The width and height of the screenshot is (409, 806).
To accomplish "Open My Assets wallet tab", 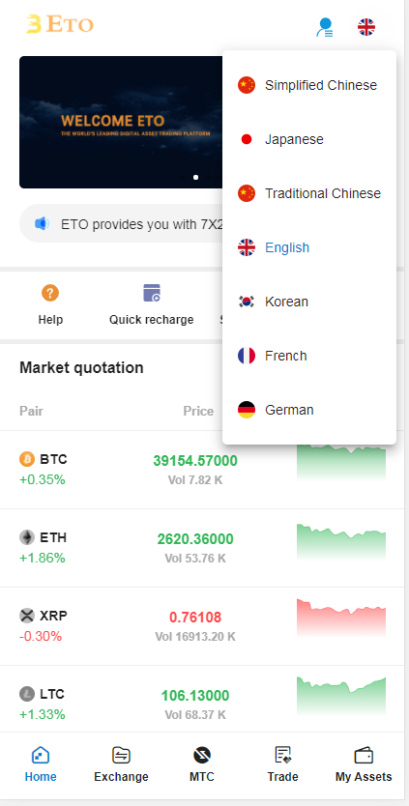I will tap(364, 764).
